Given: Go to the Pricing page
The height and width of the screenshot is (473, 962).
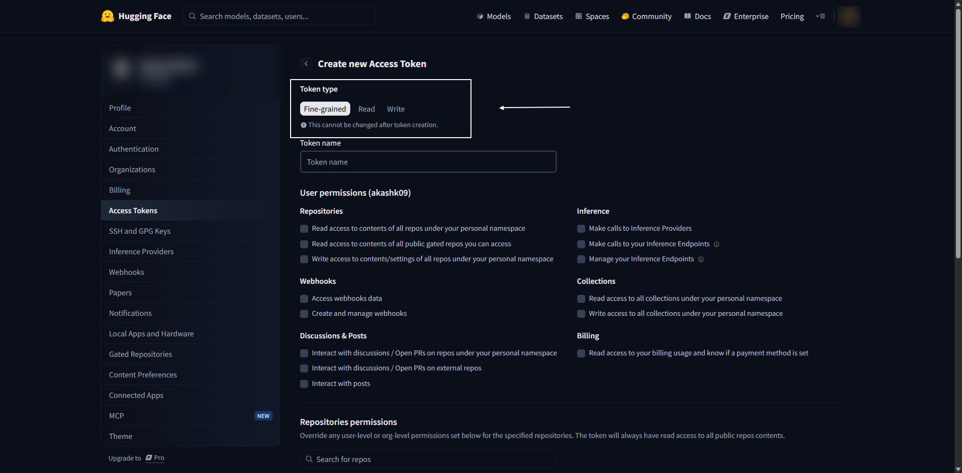Looking at the screenshot, I should [x=792, y=16].
